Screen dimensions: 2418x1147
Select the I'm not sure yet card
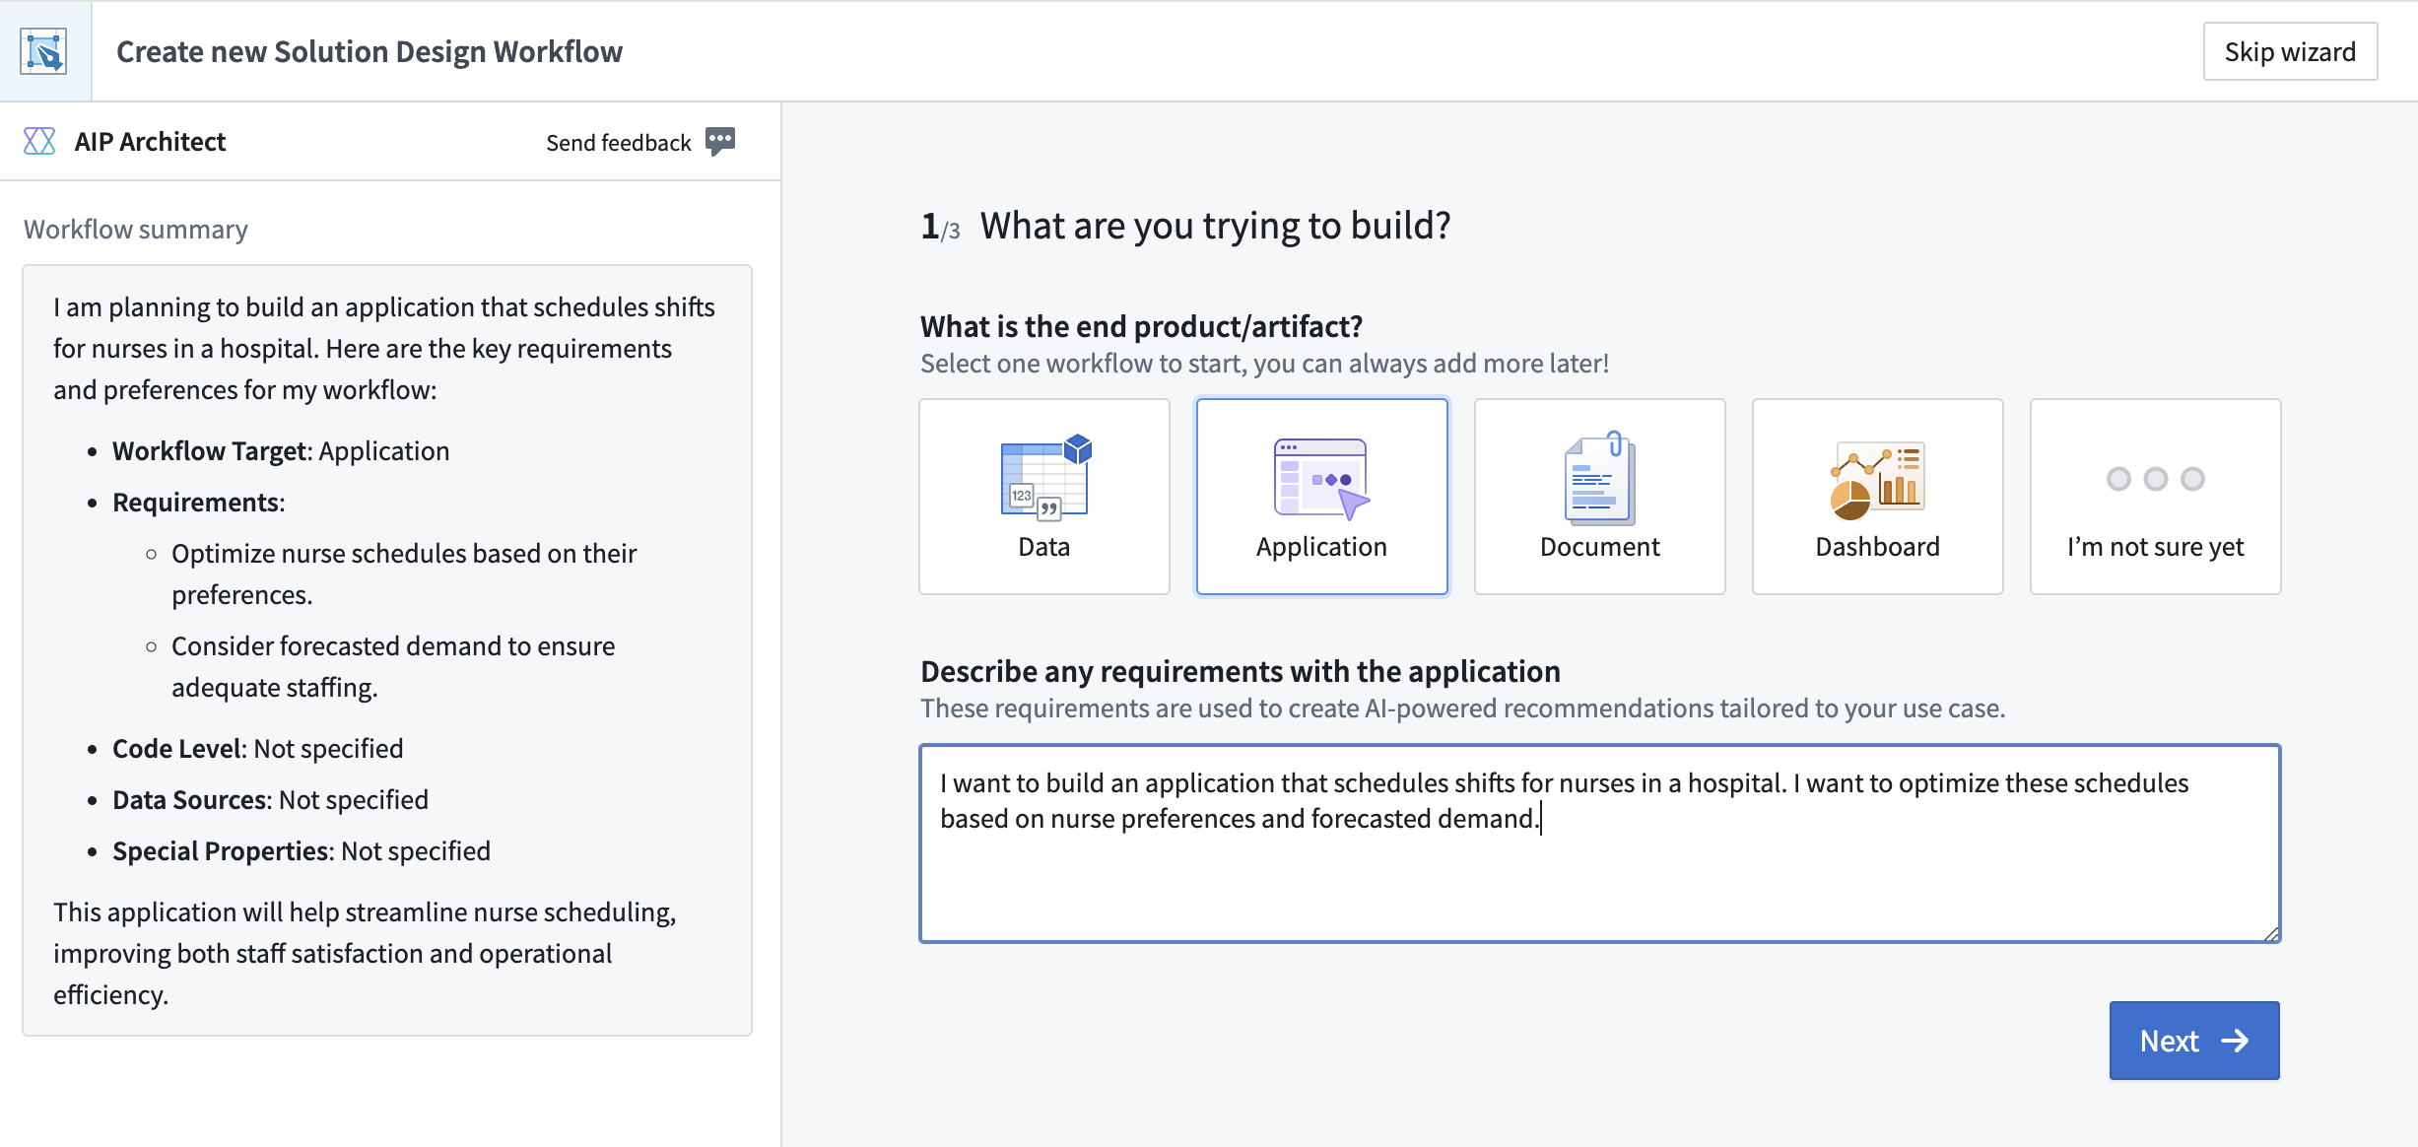tap(2156, 496)
